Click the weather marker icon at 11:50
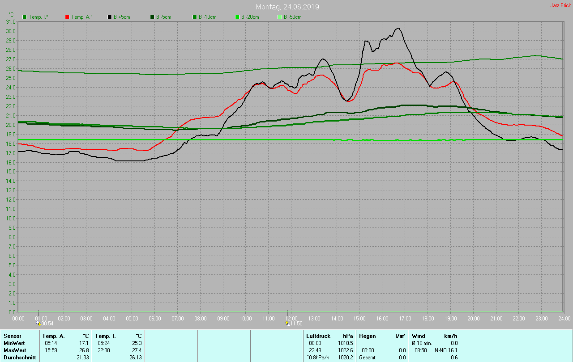This screenshot has width=573, height=362. [x=287, y=323]
